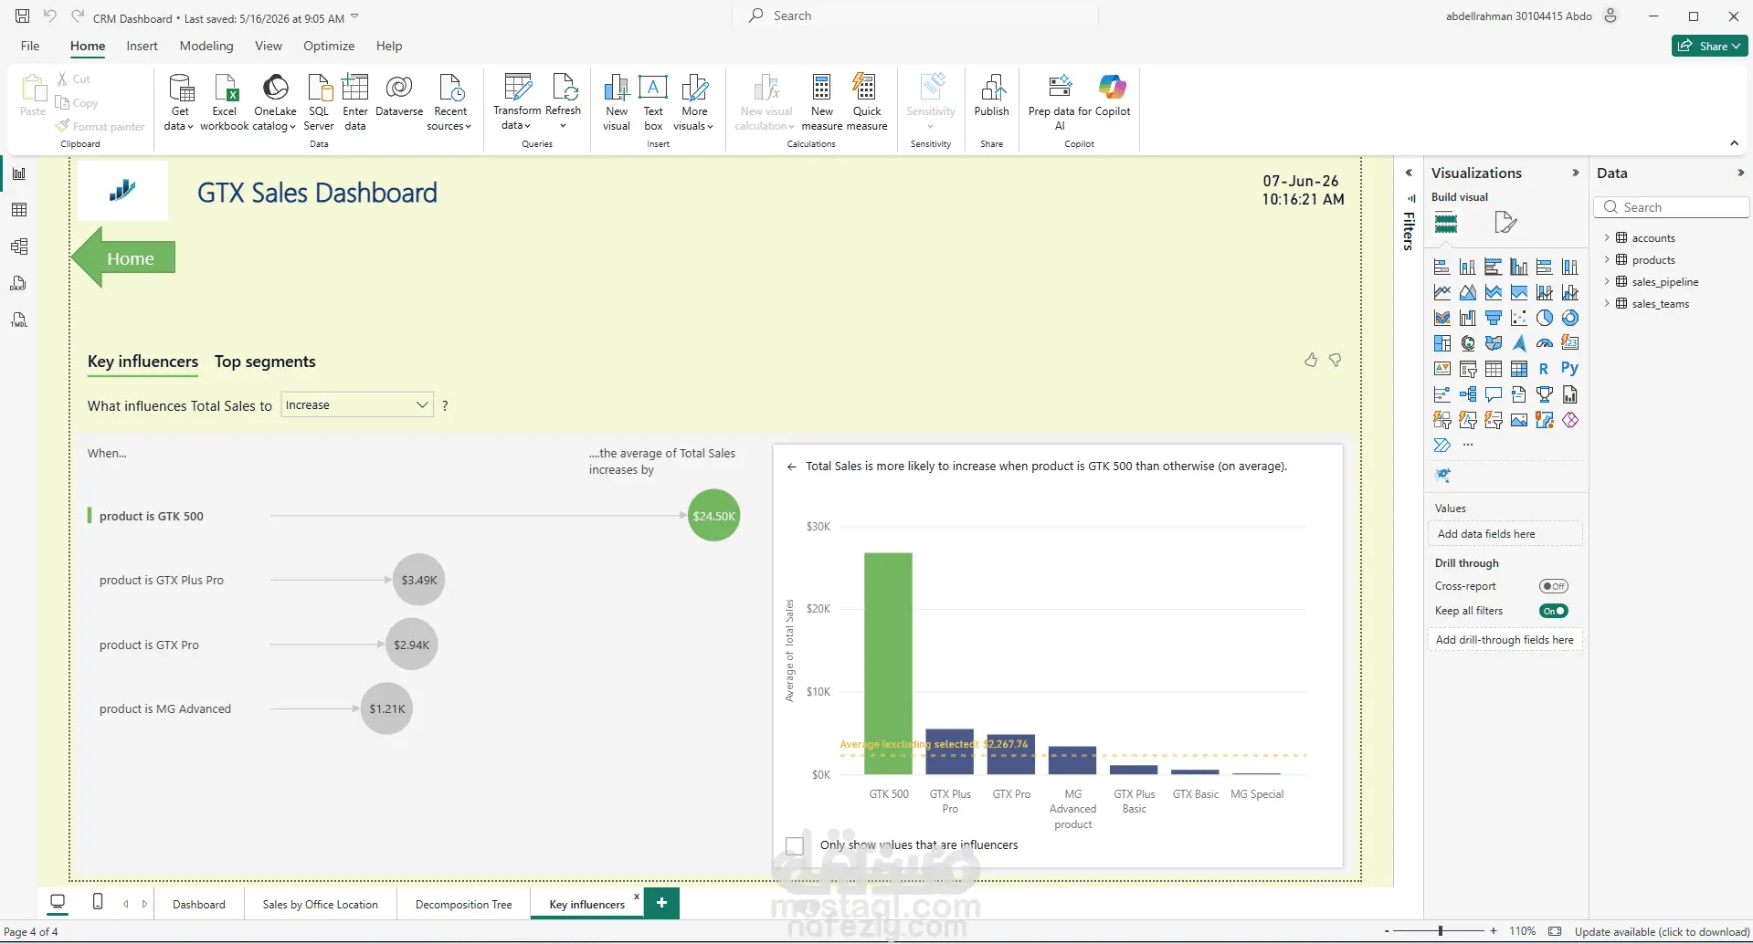Switch to the Insert ribbon tab
Image resolution: width=1753 pixels, height=944 pixels.
[142, 46]
